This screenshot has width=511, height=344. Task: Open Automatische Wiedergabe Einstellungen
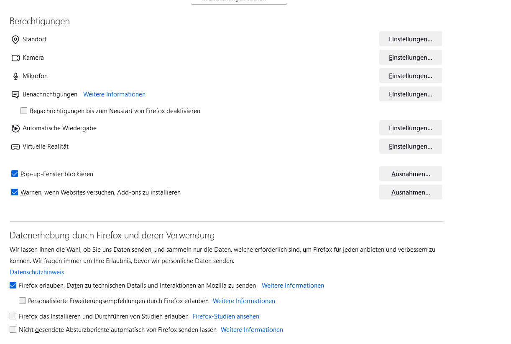[410, 128]
